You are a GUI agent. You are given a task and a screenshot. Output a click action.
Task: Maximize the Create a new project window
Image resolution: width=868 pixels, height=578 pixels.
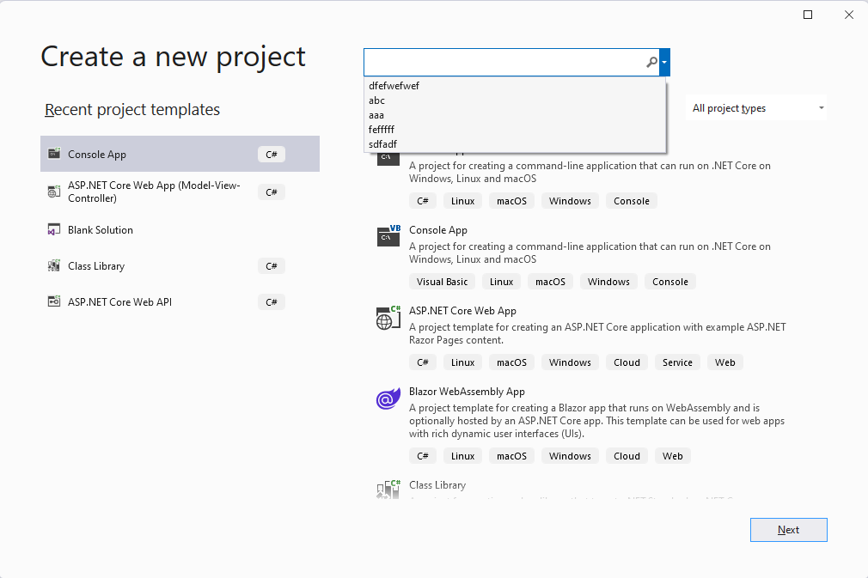coord(808,15)
